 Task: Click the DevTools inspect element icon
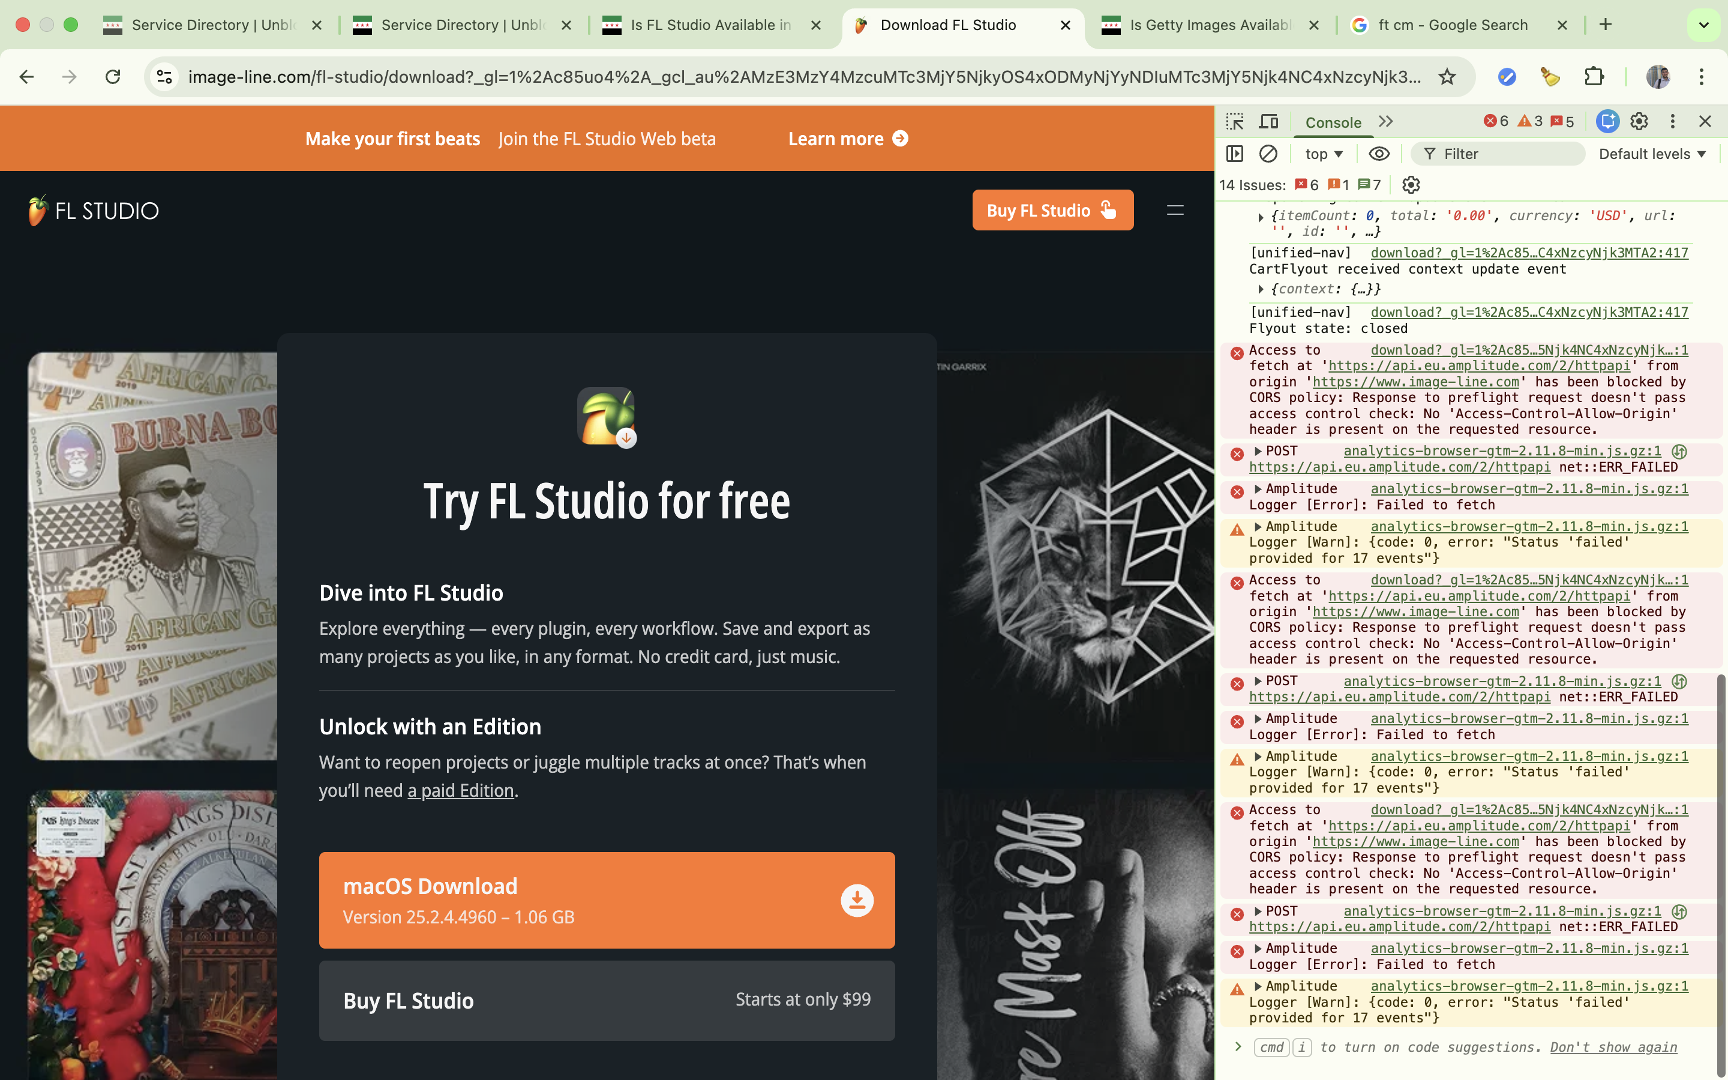pos(1235,121)
